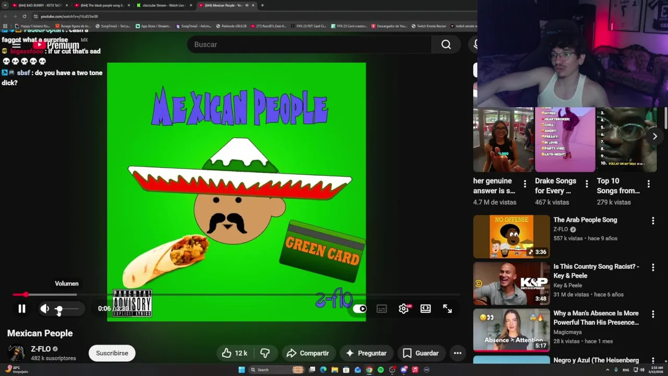668x376 pixels.
Task: Pause the video with the pause button
Action: [22, 309]
